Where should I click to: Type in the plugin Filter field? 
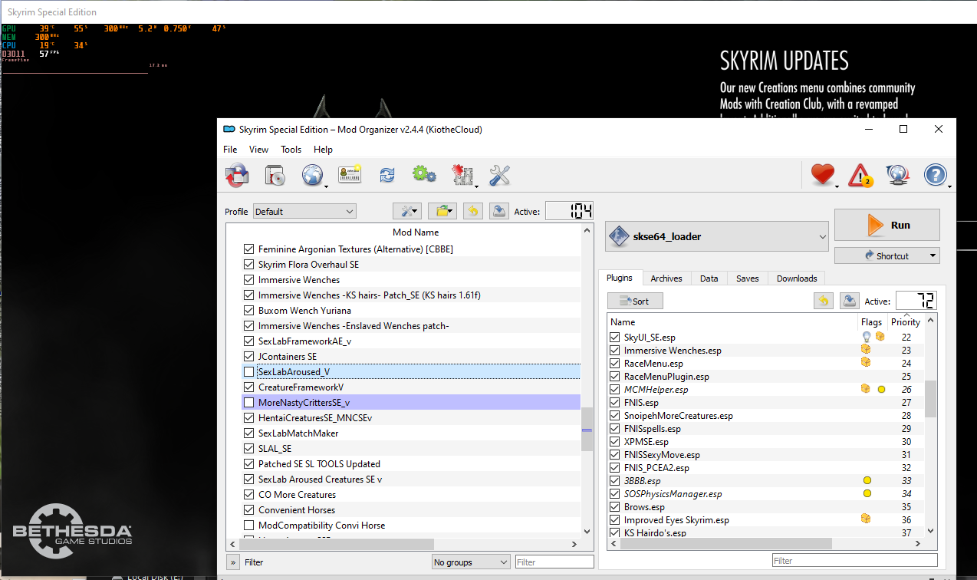click(854, 560)
